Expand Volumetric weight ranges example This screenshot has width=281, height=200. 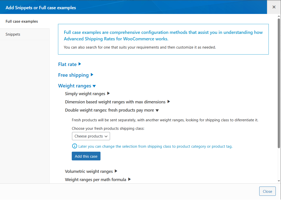(116, 171)
